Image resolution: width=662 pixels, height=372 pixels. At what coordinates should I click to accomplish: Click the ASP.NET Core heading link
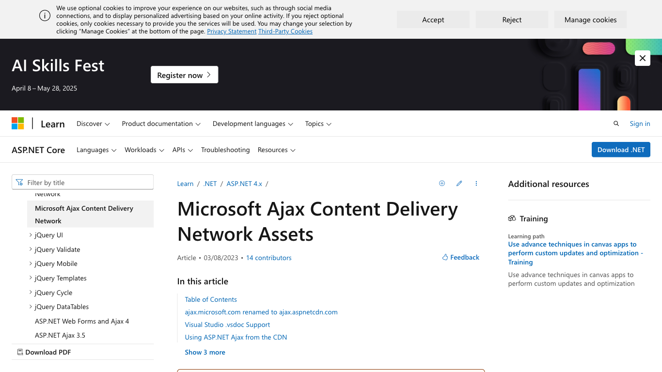click(38, 150)
